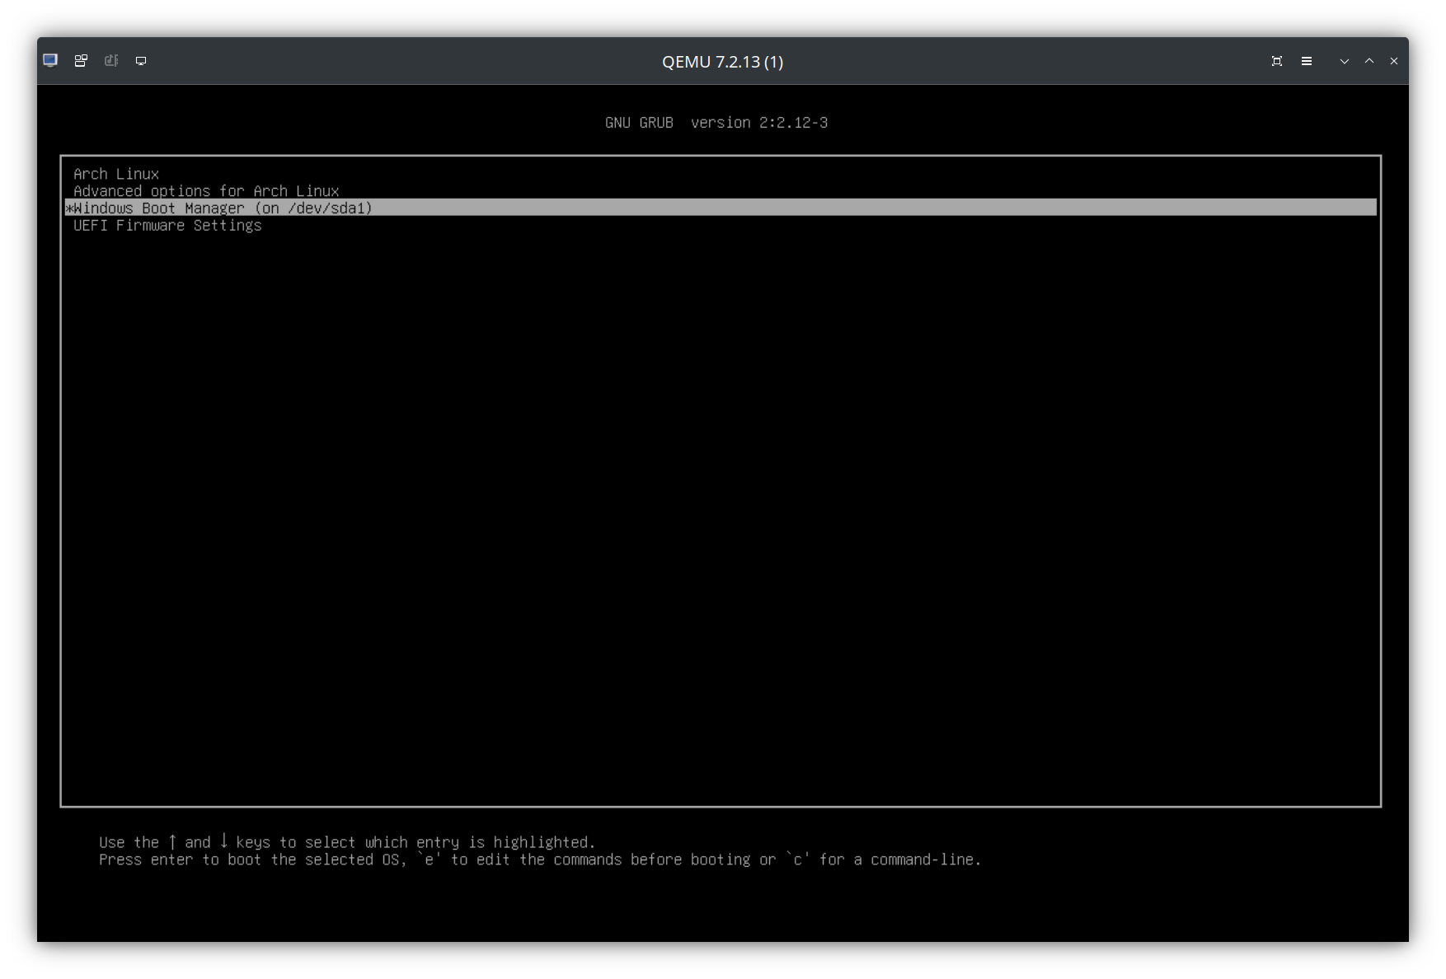
Task: Select the "Arch Linux" boot entry
Action: pyautogui.click(x=115, y=173)
